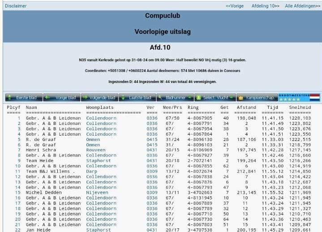Click the Dutch flag icon
Screen dimensions: 322x232
315,97
